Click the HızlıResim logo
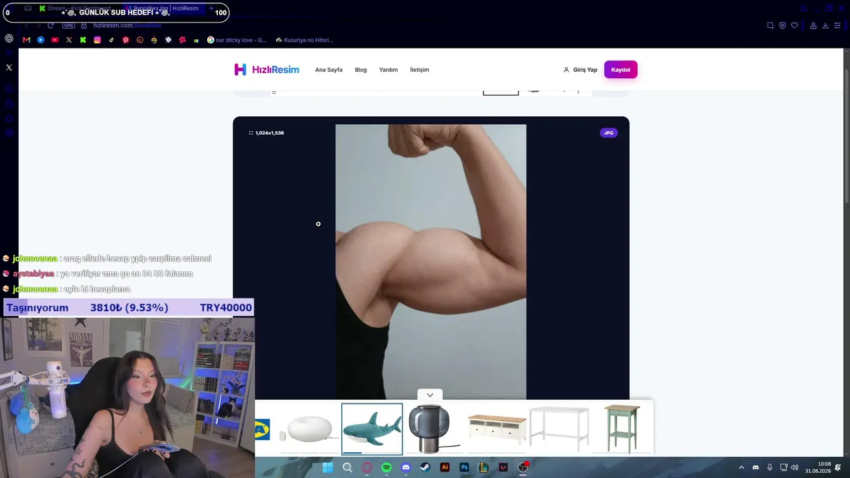The width and height of the screenshot is (850, 478). pos(267,70)
